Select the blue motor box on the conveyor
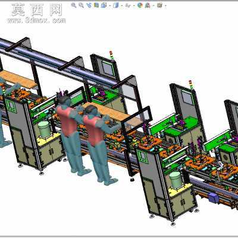This screenshot has height=238, width=238. click(214, 198)
